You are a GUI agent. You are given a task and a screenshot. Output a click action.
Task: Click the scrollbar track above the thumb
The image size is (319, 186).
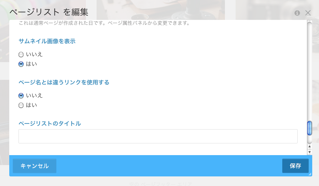309,71
